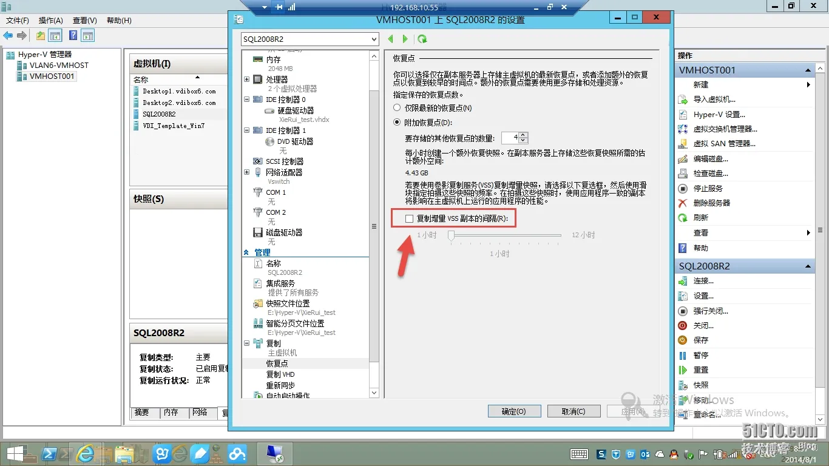Click the recovery point count field
This screenshot has height=466, width=829.
coord(510,138)
